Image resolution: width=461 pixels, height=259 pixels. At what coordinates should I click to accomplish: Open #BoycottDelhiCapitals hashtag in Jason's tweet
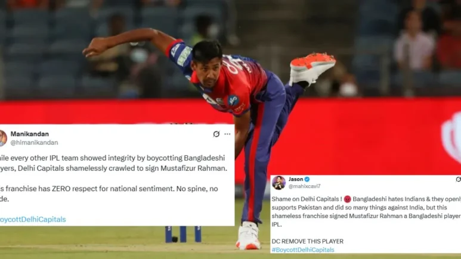click(303, 249)
